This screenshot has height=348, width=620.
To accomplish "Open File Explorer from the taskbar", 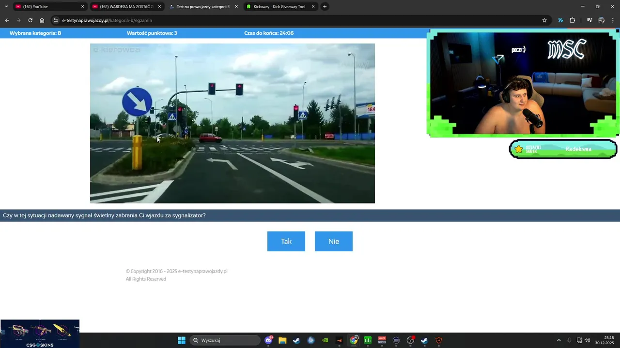I will pyautogui.click(x=283, y=340).
